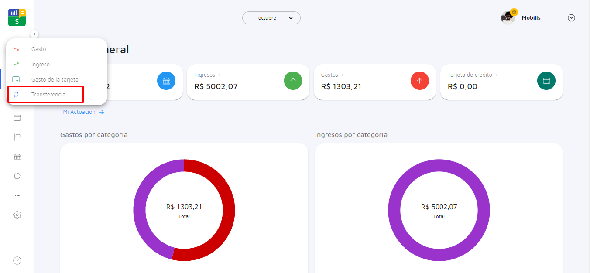
Task: Open the settings gear icon
Action: click(17, 215)
